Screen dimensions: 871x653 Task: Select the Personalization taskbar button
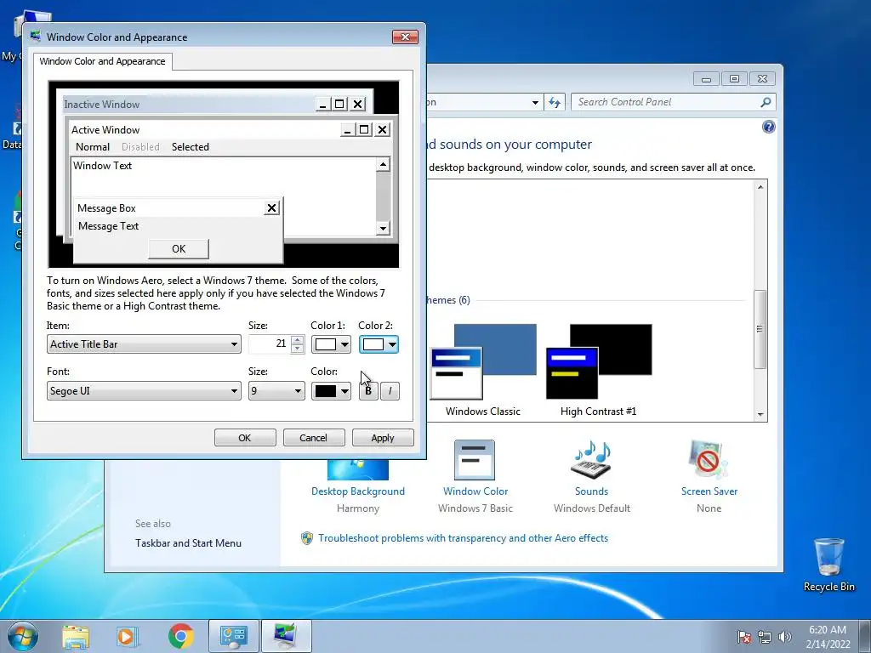286,636
